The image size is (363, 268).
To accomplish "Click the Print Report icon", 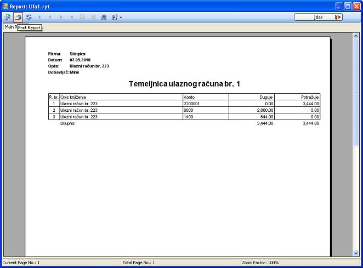I will [x=18, y=18].
